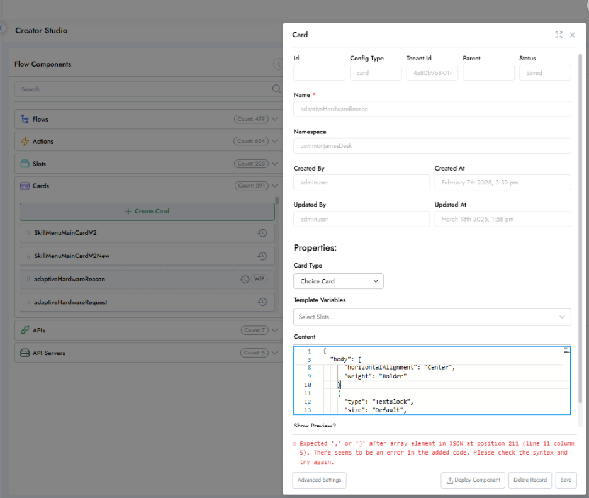Click the search magnifier in Flow Components

pos(276,89)
